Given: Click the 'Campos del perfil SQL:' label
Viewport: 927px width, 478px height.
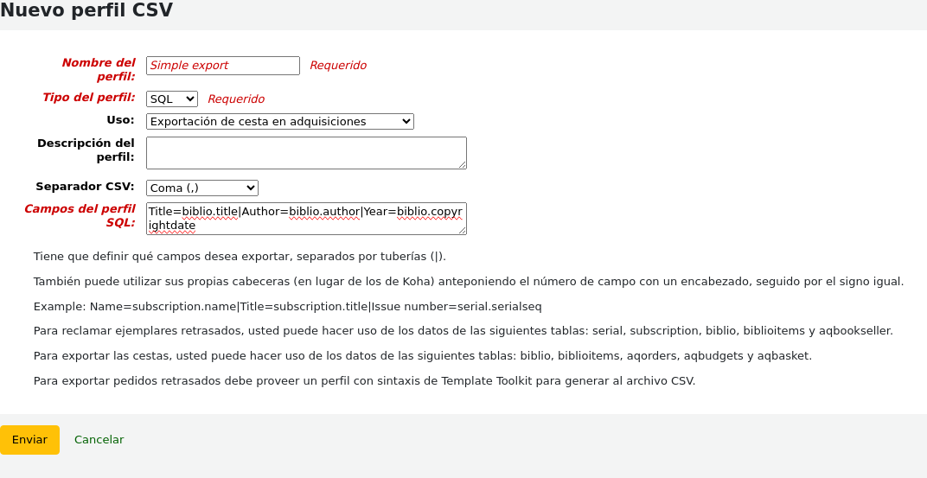Looking at the screenshot, I should coord(80,215).
